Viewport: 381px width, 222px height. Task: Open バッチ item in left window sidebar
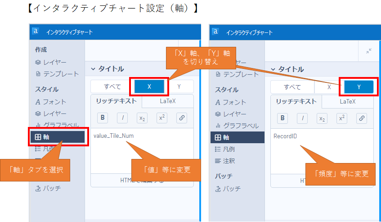pos(48,188)
